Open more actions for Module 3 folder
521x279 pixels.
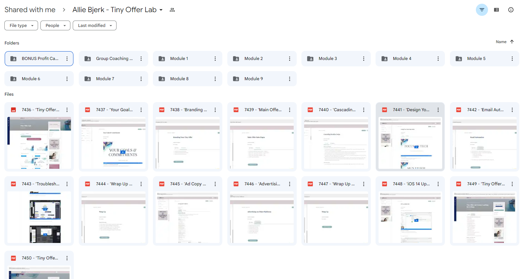pos(364,59)
